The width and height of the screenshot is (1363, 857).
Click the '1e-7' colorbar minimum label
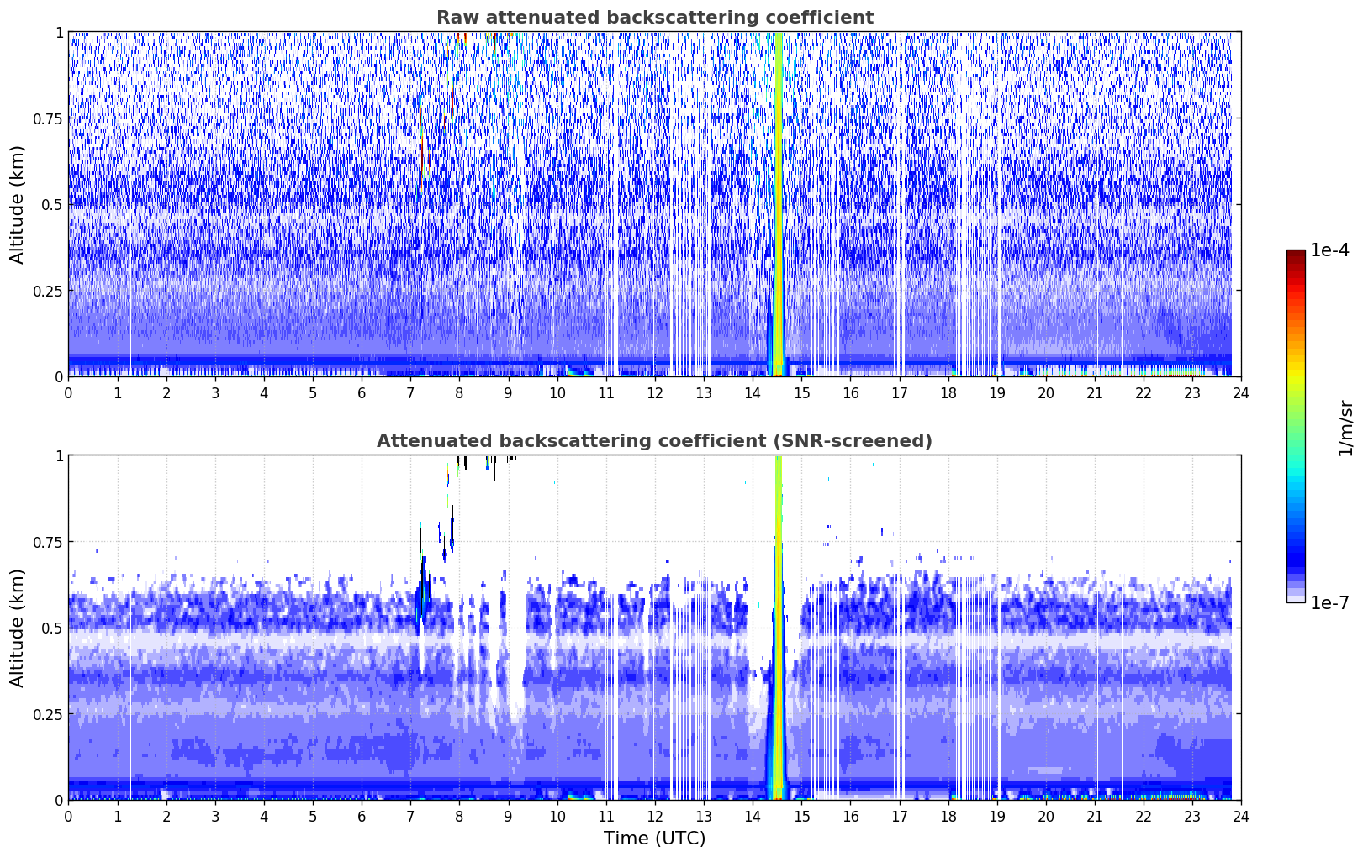coord(1329,602)
